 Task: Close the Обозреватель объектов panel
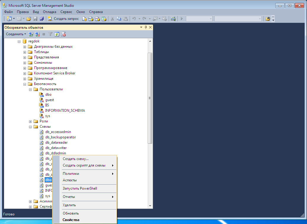tap(150, 27)
